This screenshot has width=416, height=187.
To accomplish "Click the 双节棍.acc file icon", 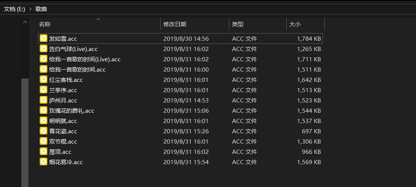I will (x=44, y=141).
